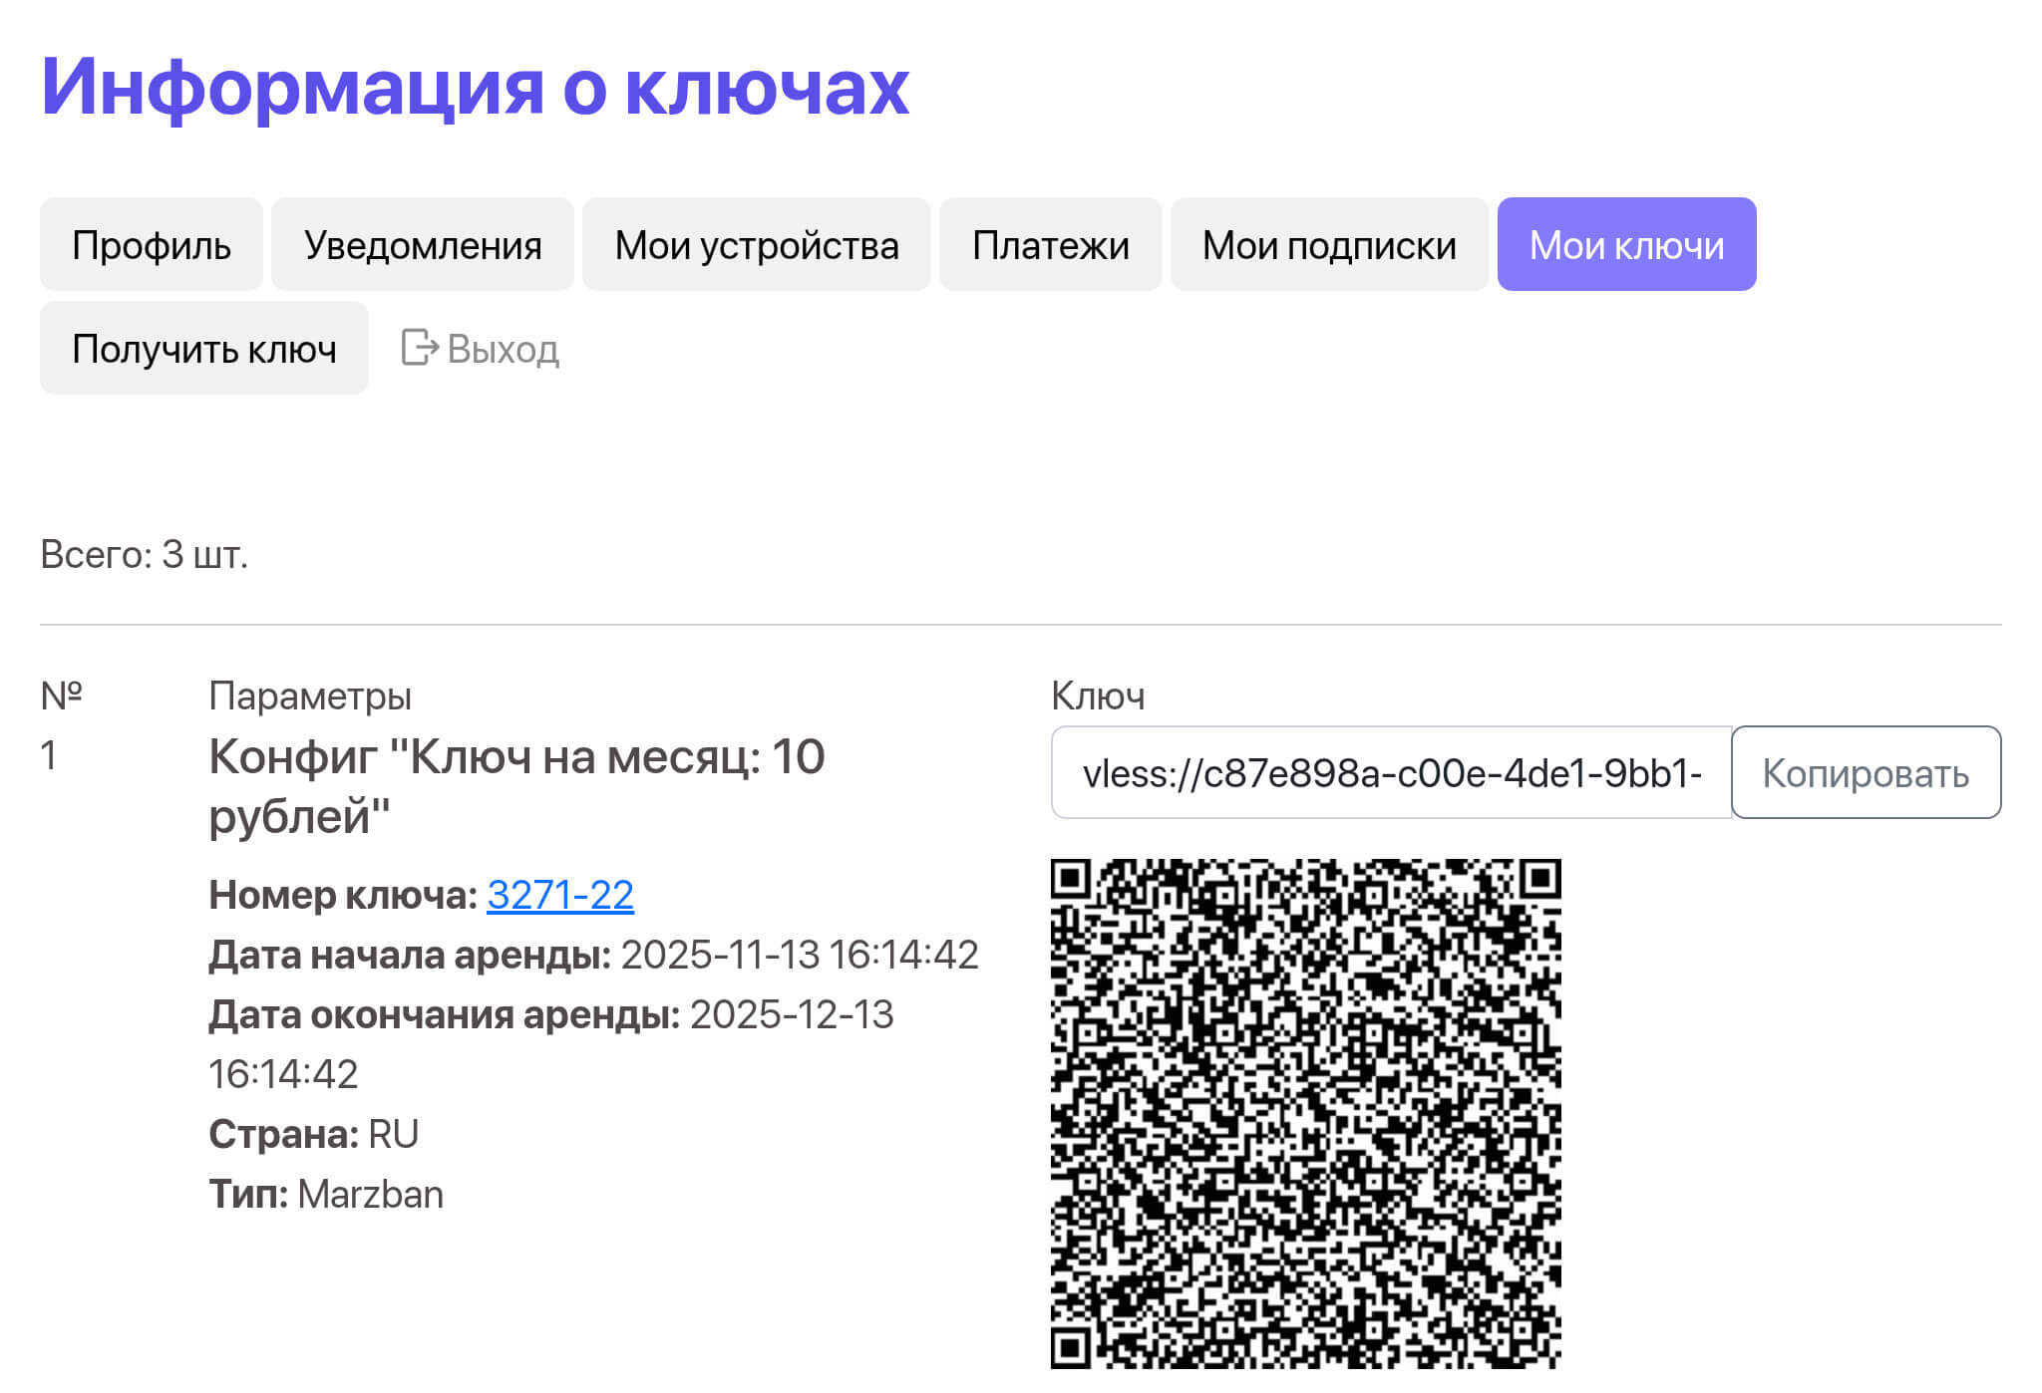Copy the key with the Копировать button
This screenshot has width=2042, height=1393.
click(1866, 773)
